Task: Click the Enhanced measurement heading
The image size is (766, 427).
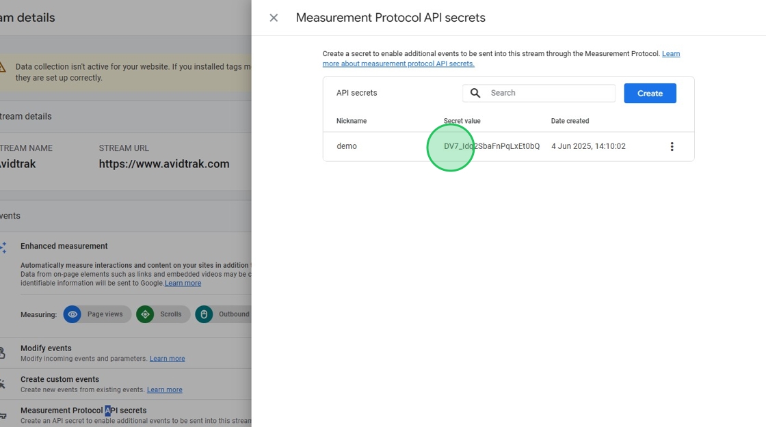Action: click(x=64, y=246)
